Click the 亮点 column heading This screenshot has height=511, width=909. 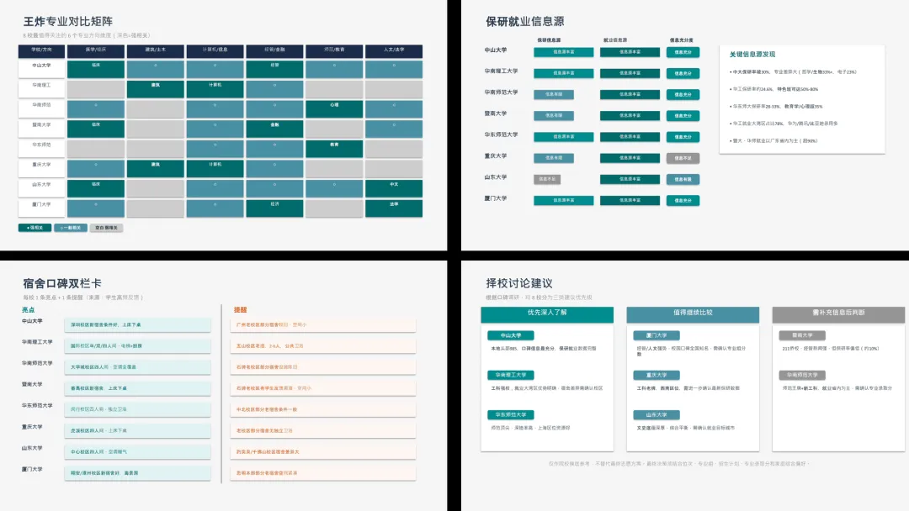(x=28, y=310)
